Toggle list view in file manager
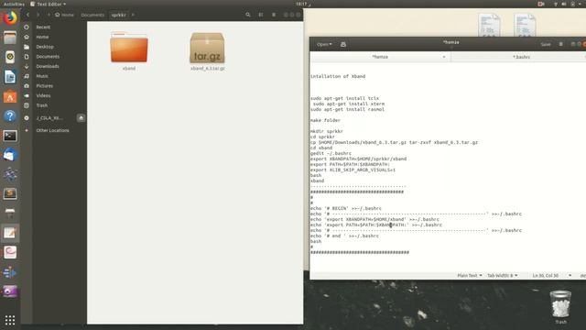 261,15
